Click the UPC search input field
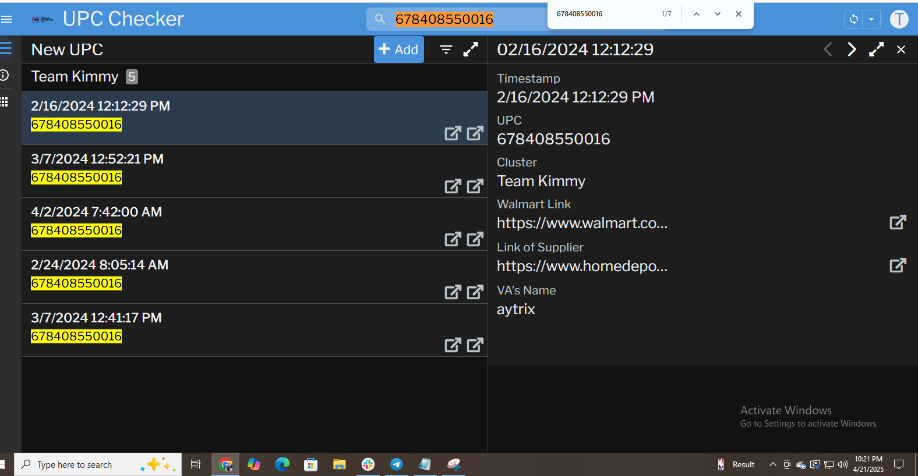The height and width of the screenshot is (476, 918). (x=454, y=19)
